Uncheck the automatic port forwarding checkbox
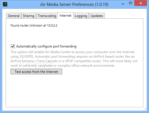 click(13, 46)
